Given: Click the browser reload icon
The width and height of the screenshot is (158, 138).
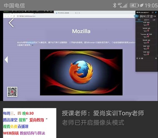Looking at the screenshot, I should (11, 16).
